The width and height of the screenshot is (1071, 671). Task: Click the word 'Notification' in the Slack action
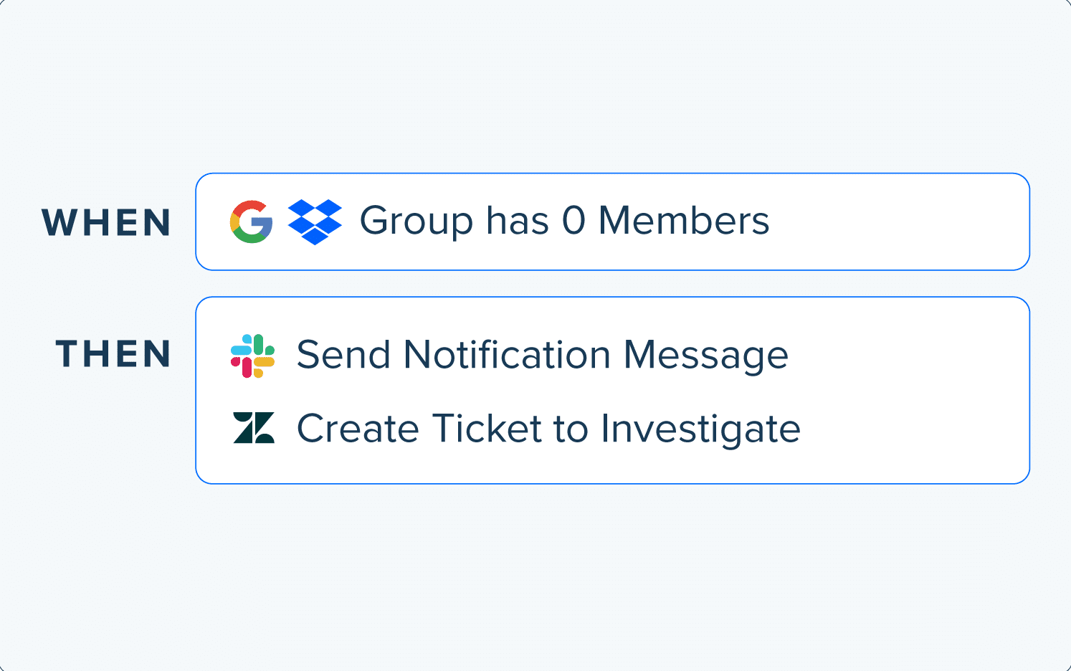coord(507,355)
